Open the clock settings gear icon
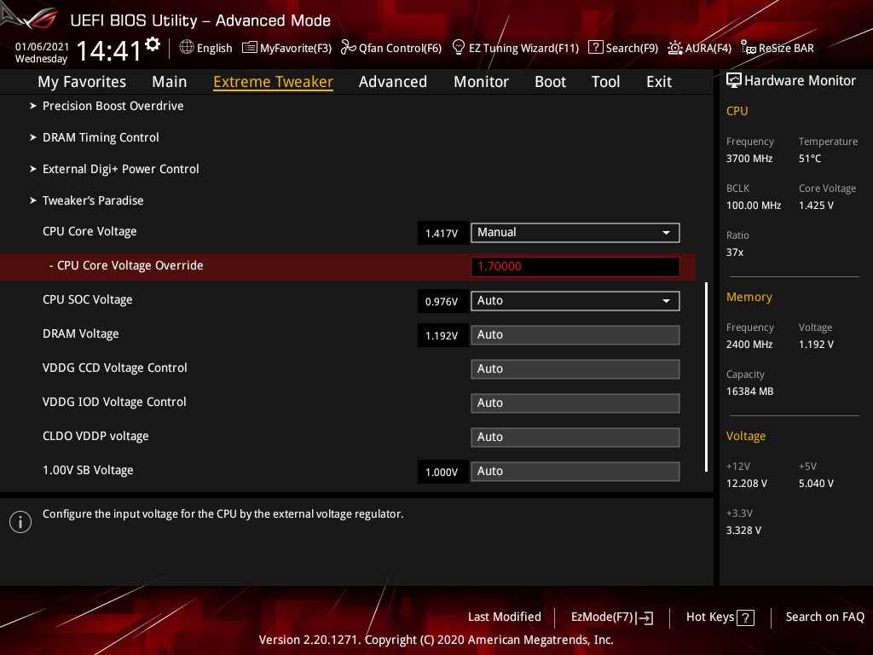Viewport: 873px width, 655px height. 153,43
